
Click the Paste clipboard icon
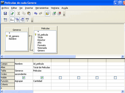[29, 13]
